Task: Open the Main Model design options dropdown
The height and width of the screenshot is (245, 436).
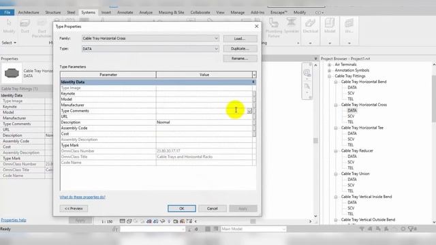Action: [253, 229]
